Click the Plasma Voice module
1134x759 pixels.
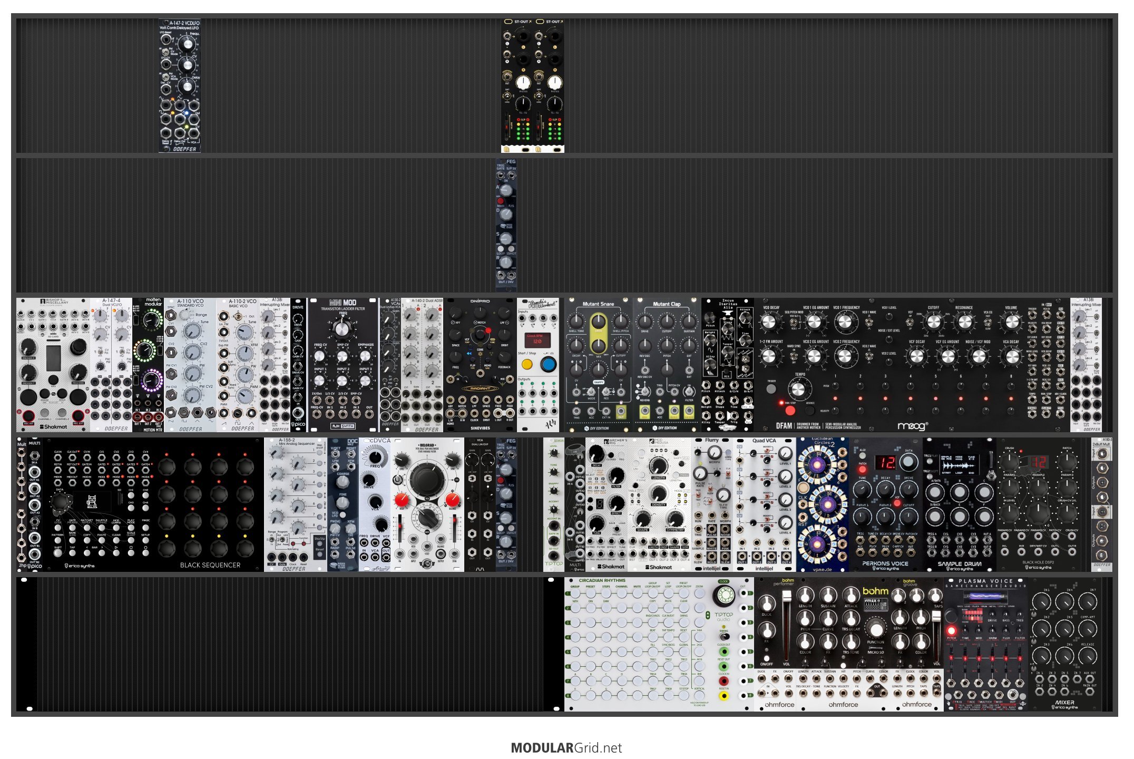coord(986,644)
